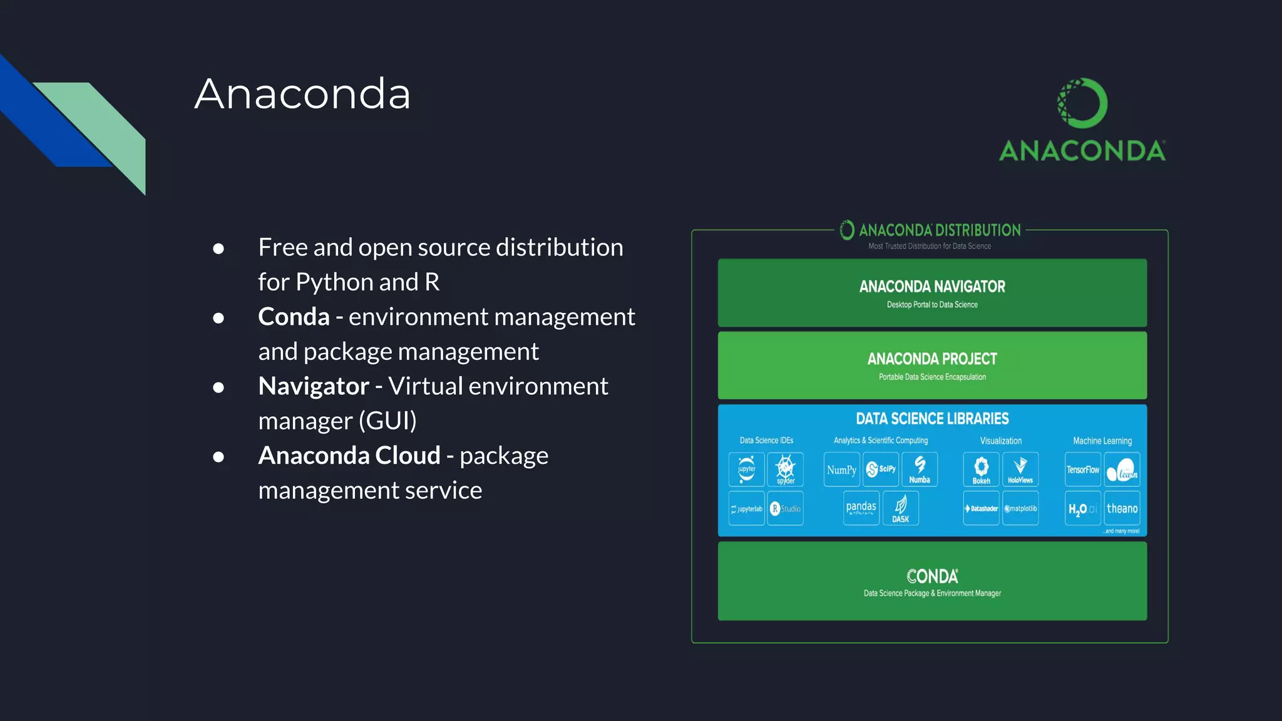Click 'Analytics & Scientific Computing' label
Viewport: 1282px width, 721px height.
point(881,441)
